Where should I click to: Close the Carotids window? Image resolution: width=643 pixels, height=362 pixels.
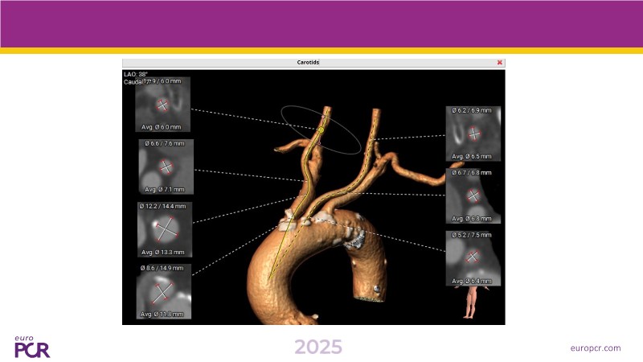click(499, 62)
